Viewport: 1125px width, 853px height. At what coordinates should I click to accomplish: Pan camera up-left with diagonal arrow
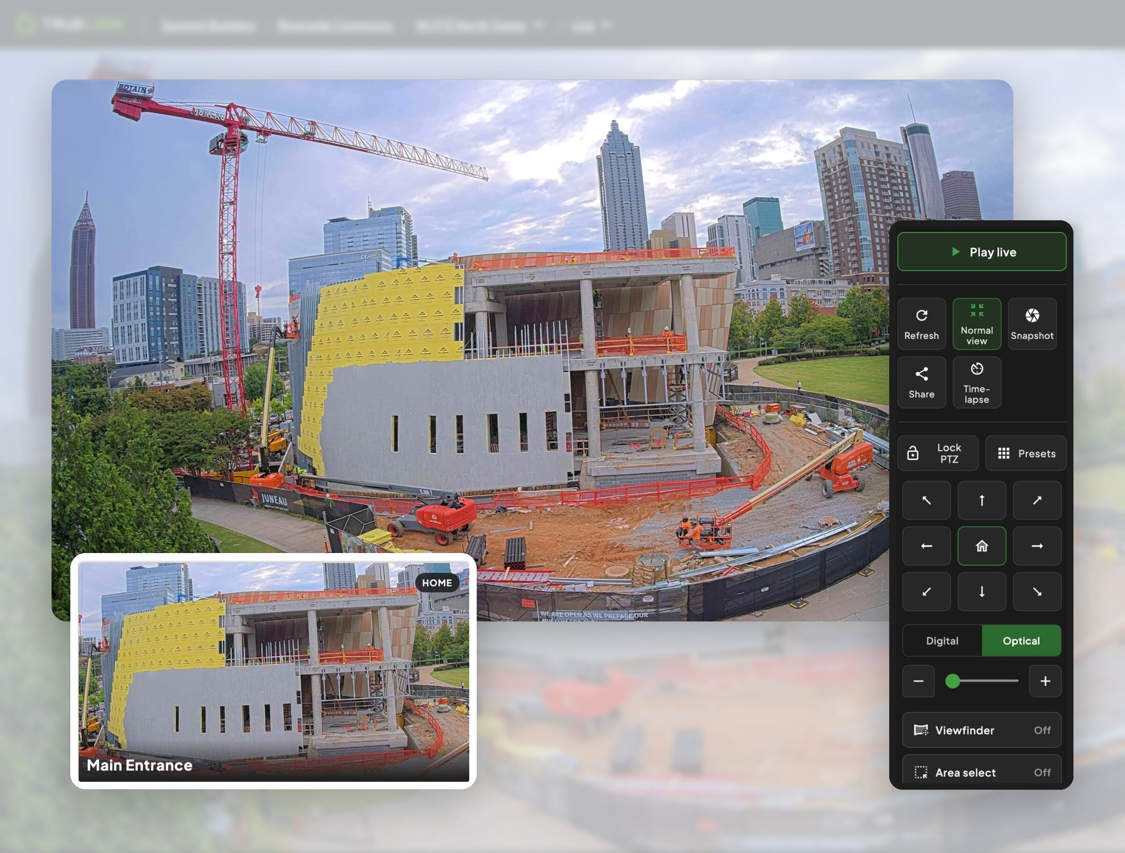pos(926,501)
